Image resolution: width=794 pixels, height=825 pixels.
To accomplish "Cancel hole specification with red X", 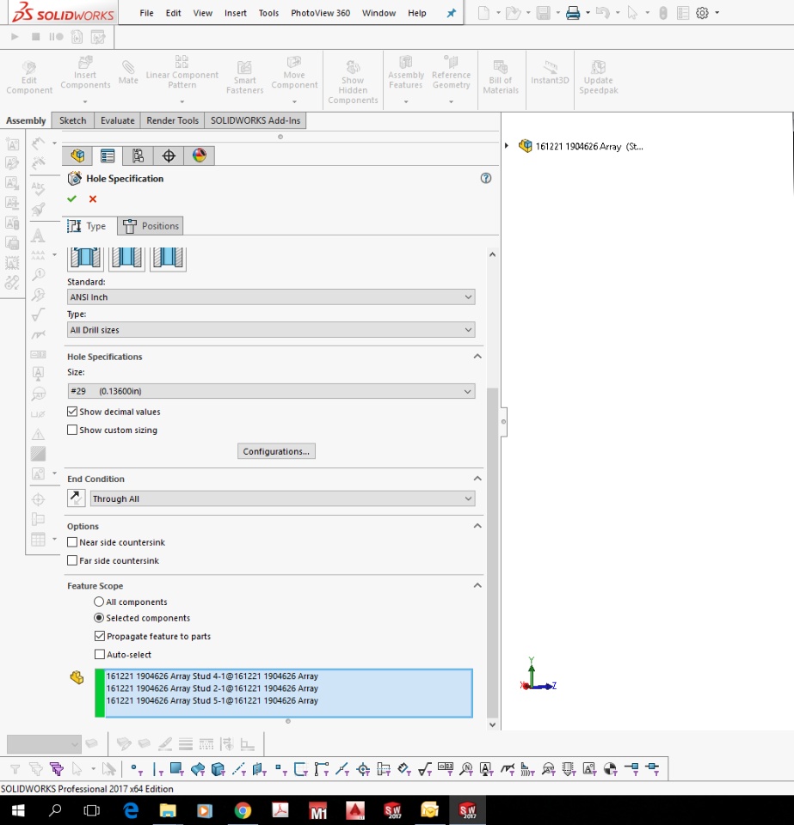I will (93, 199).
